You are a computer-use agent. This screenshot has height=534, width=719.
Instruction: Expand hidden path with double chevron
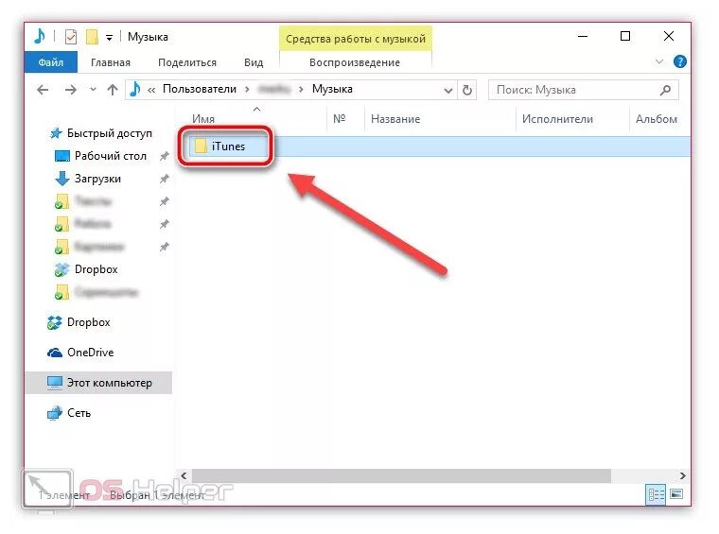(150, 90)
